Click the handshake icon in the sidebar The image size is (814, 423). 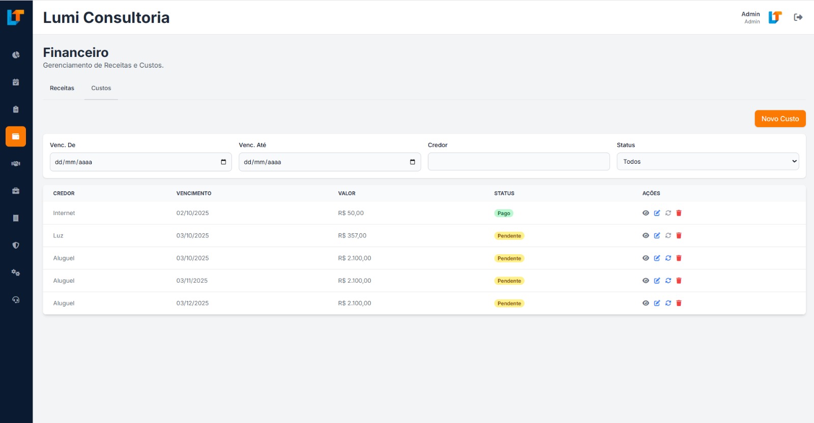click(16, 164)
